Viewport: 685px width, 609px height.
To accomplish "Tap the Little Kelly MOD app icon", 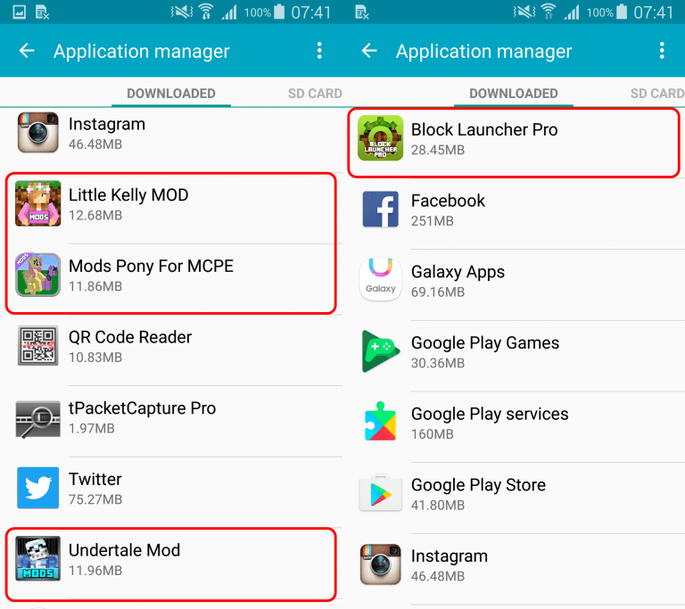I will point(38,203).
